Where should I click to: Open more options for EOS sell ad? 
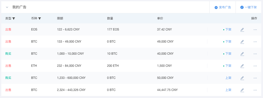tap(255, 30)
